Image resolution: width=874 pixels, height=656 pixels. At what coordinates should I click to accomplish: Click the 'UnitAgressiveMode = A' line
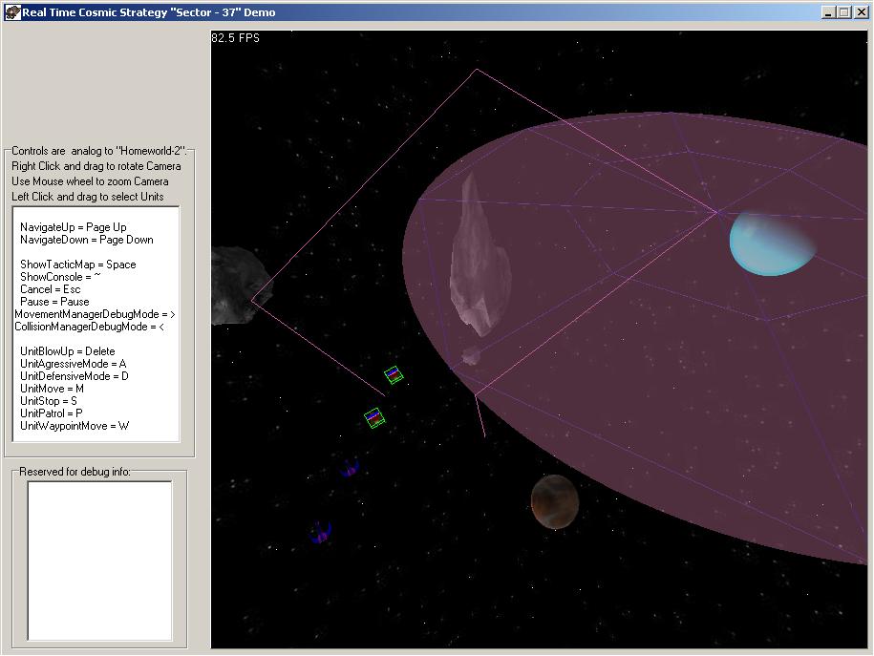coord(73,364)
